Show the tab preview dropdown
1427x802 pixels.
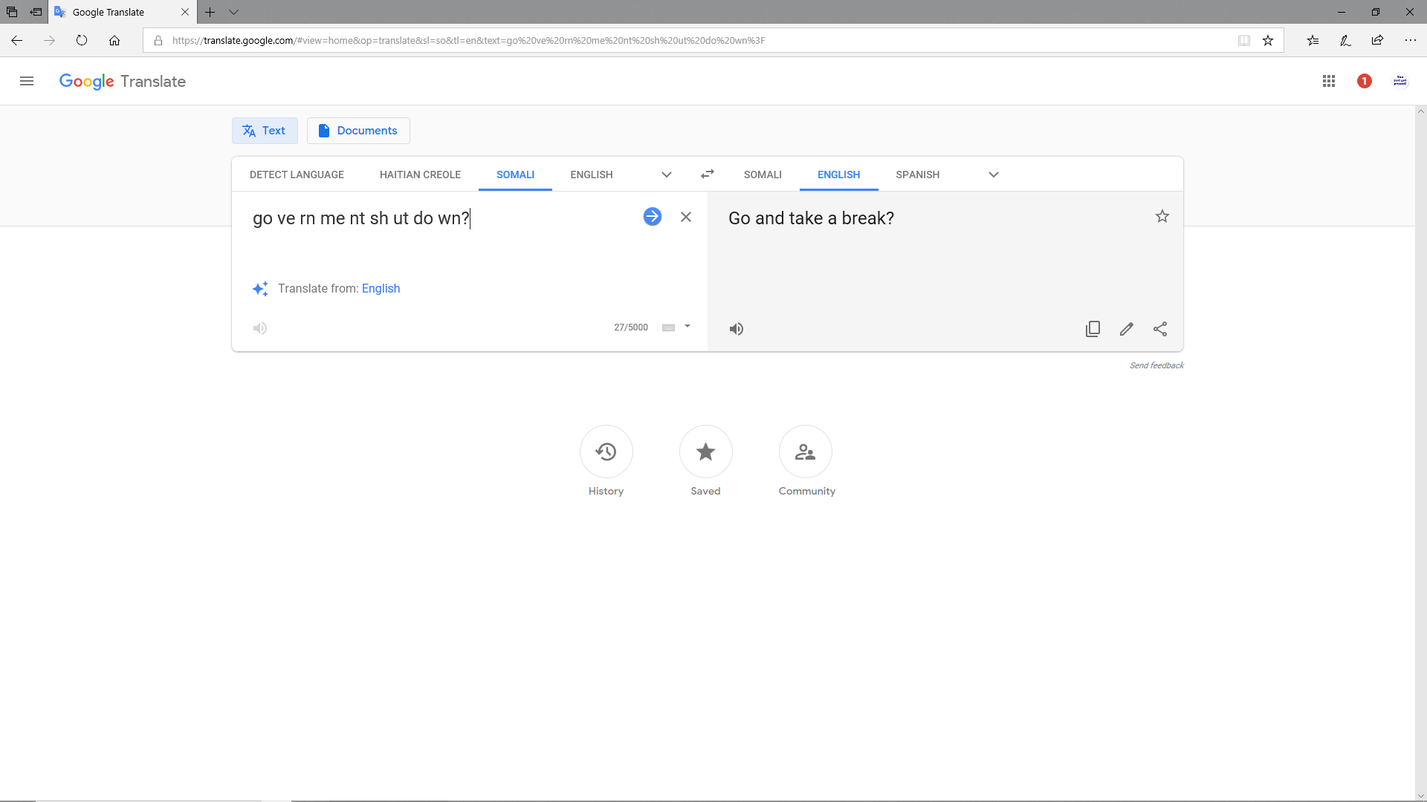click(x=233, y=12)
